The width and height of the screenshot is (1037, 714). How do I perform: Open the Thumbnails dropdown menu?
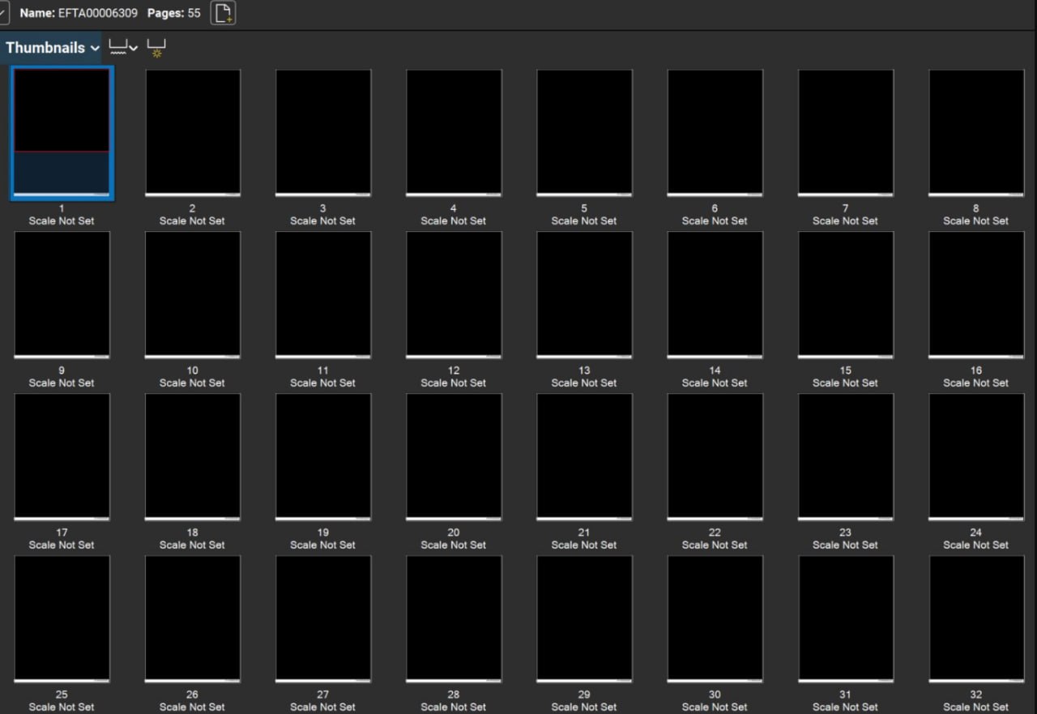pyautogui.click(x=52, y=48)
